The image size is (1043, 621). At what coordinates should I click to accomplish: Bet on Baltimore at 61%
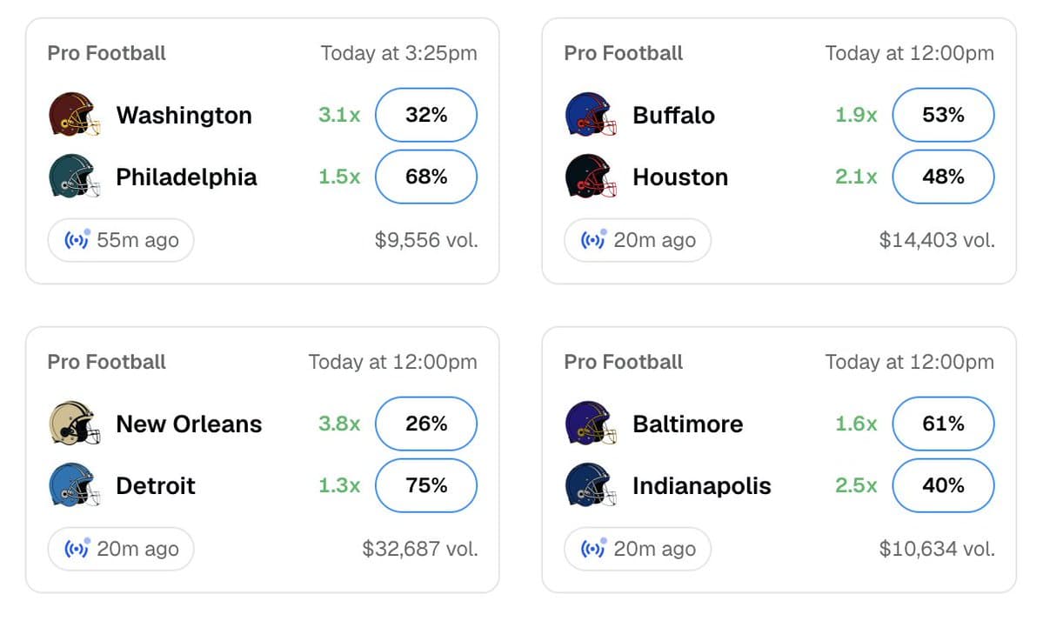click(943, 424)
